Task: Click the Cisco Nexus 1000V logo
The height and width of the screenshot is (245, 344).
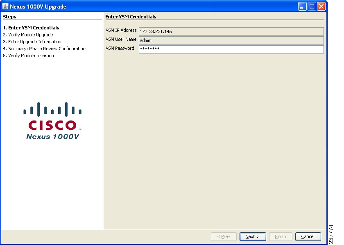Action: [x=52, y=120]
